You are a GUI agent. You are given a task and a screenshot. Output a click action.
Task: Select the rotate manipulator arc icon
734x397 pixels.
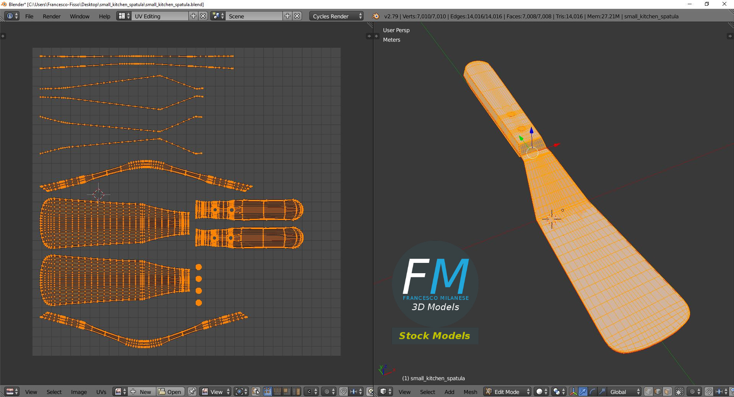(x=592, y=392)
